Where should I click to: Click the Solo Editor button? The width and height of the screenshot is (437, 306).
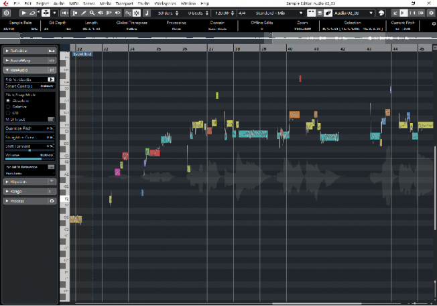coord(7,13)
